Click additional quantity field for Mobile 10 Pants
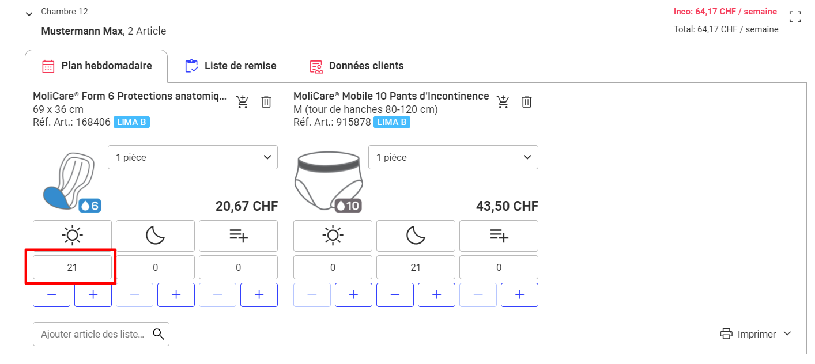815x364 pixels. pos(499,267)
